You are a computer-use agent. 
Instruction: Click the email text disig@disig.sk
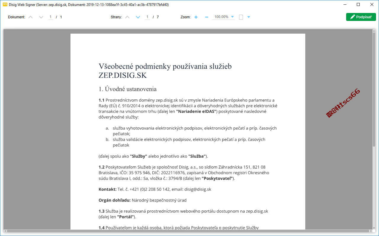197,189
